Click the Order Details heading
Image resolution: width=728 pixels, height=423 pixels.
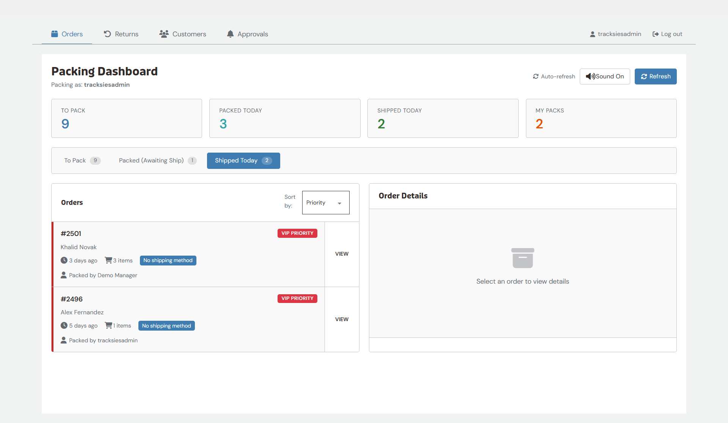403,196
